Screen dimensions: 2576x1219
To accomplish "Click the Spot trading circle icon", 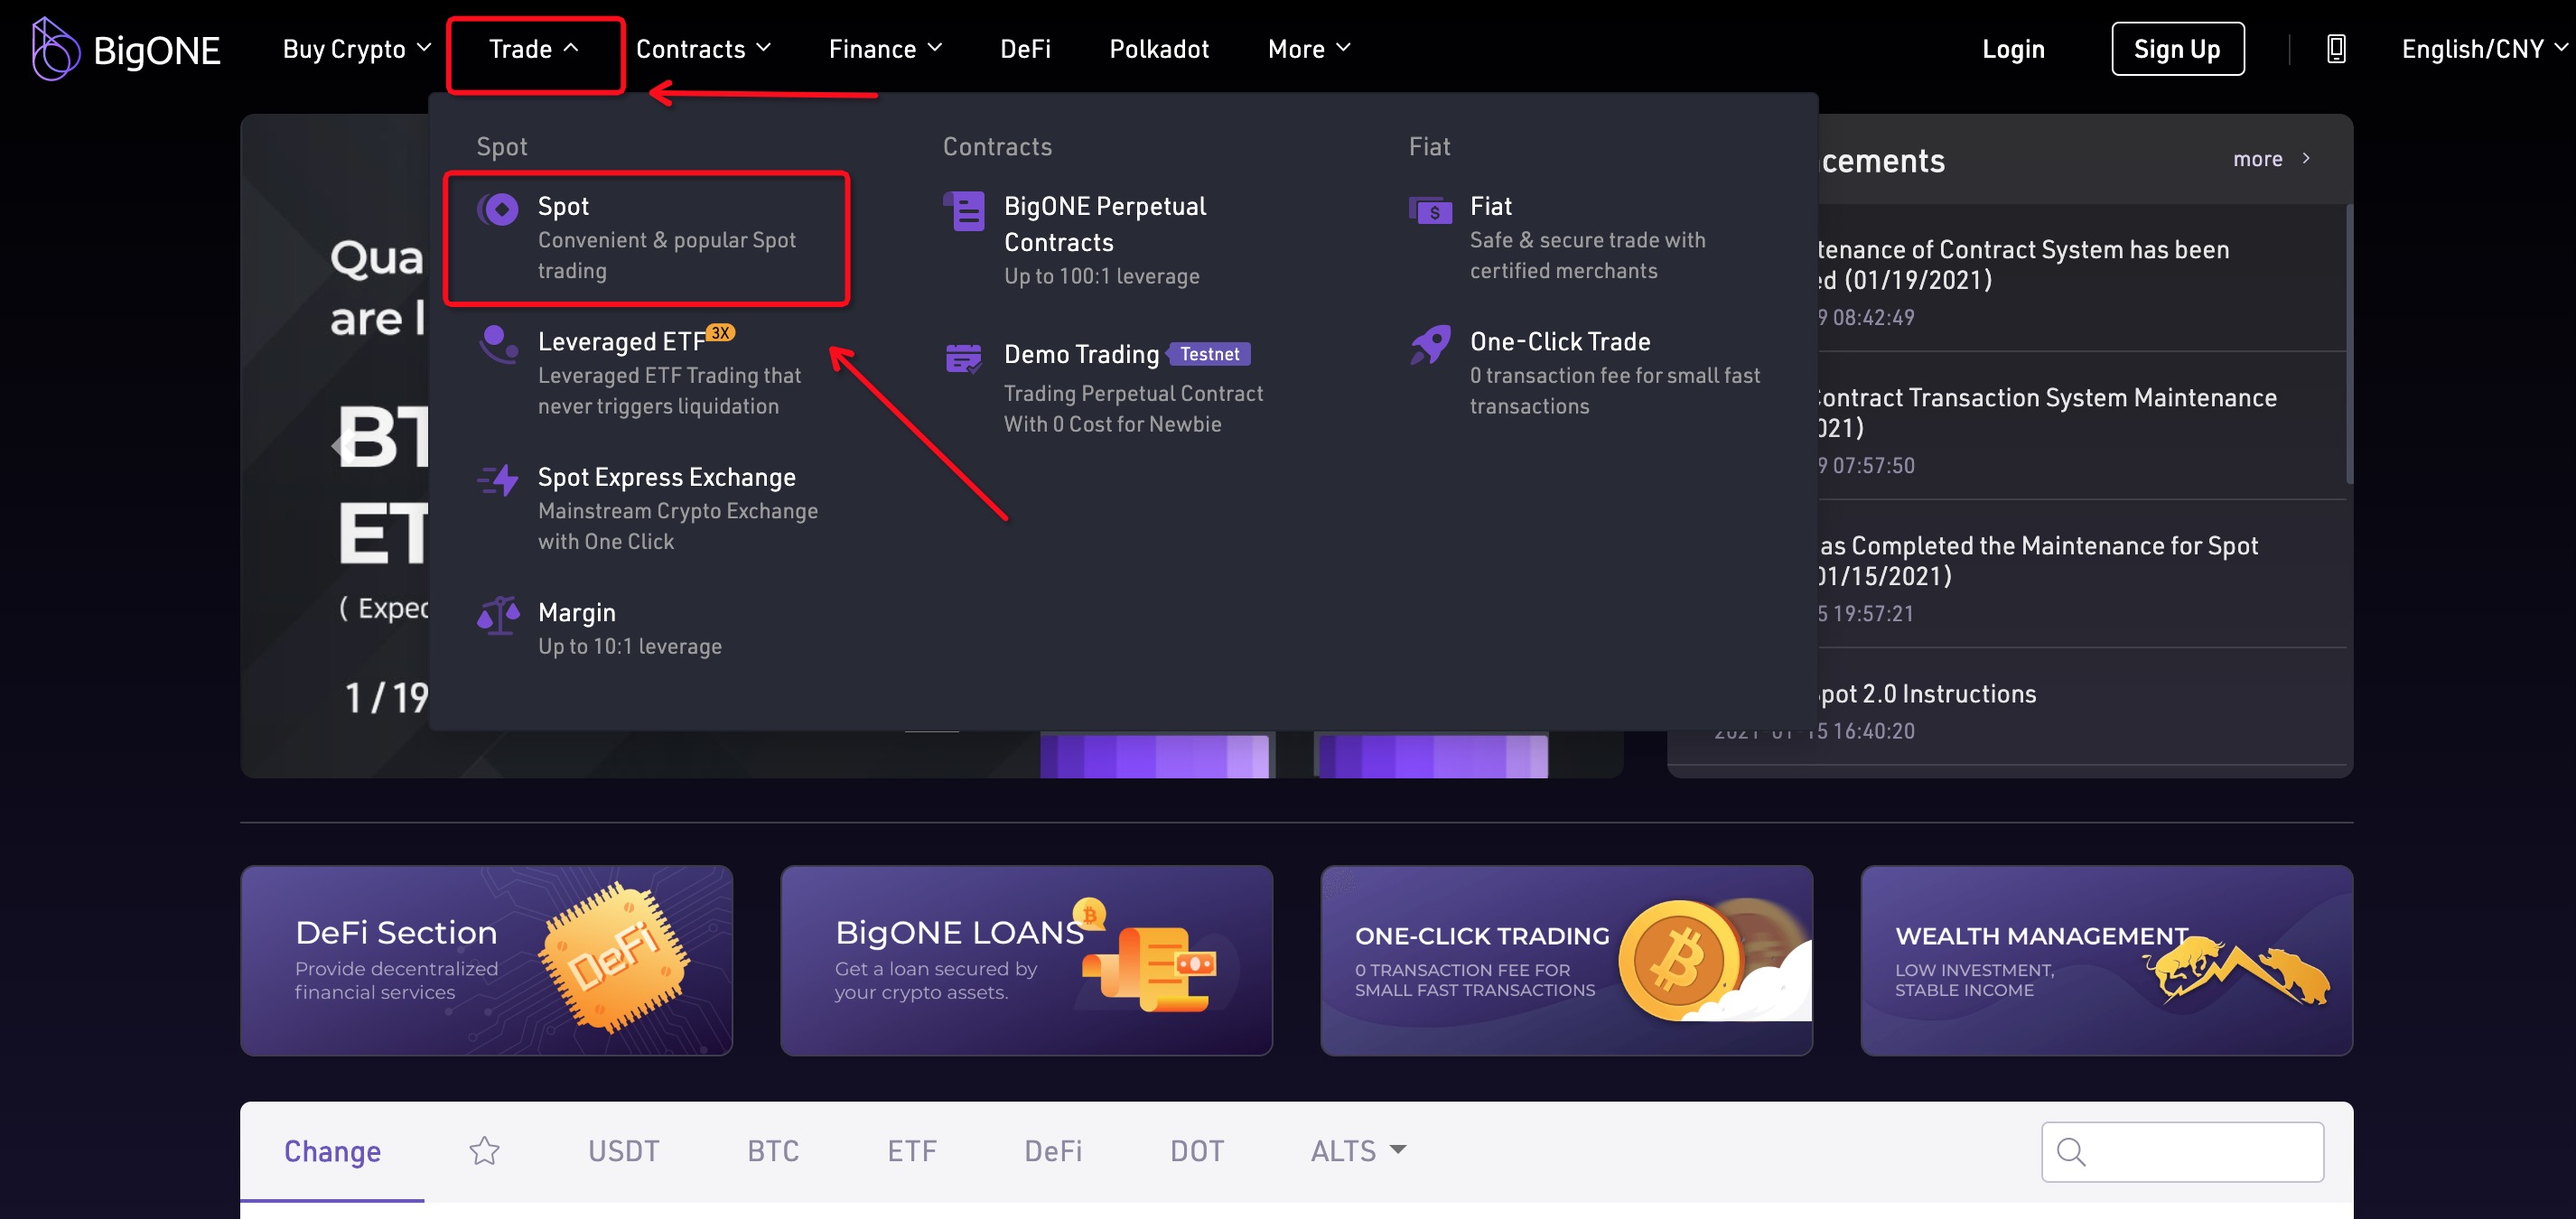I will (498, 209).
